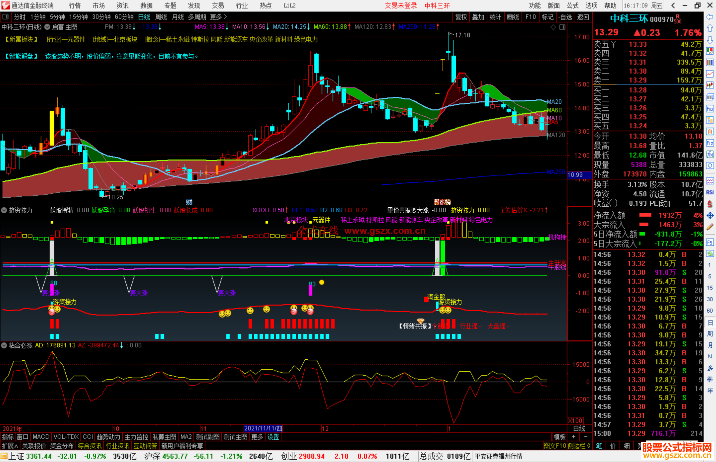This screenshot has height=462, width=716.
Task: Select the 60 minute period in the right sidebar
Action: point(710,311)
